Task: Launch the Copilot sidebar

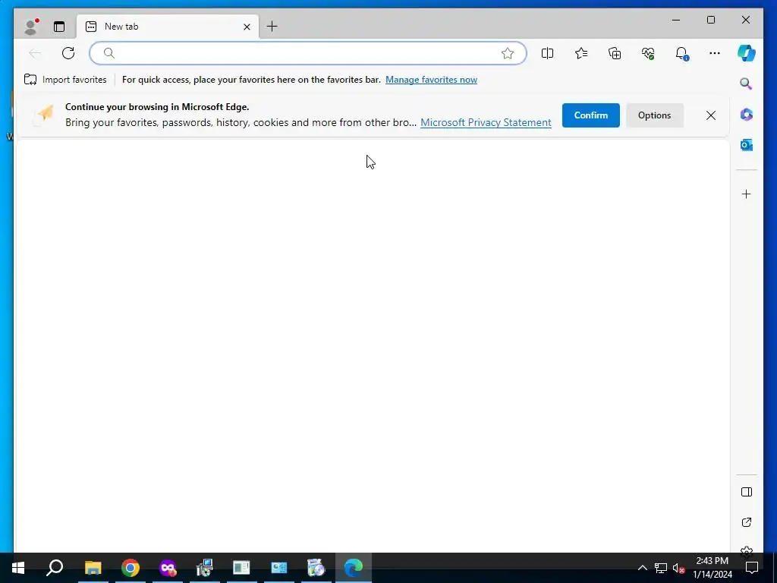Action: click(x=747, y=53)
